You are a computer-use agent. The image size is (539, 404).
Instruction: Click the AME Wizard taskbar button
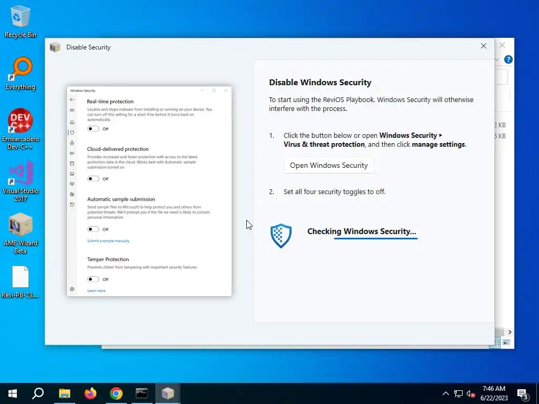tap(168, 393)
